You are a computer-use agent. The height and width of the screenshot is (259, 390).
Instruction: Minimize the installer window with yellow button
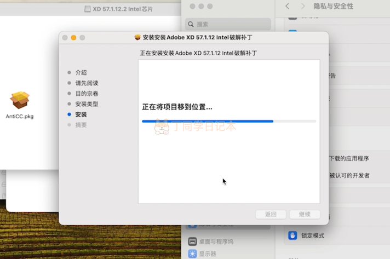(x=73, y=38)
